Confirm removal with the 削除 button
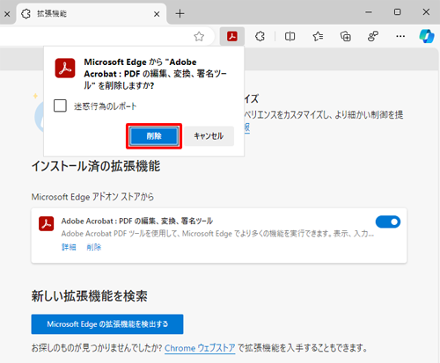 154,136
